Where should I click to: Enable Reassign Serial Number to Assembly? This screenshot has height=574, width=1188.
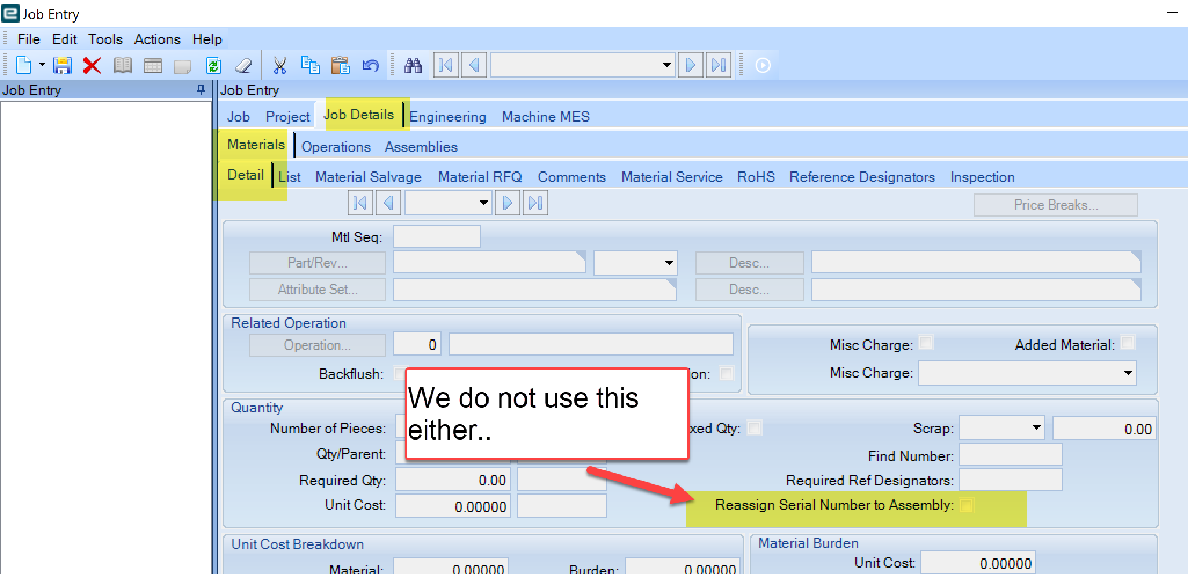[x=966, y=504]
